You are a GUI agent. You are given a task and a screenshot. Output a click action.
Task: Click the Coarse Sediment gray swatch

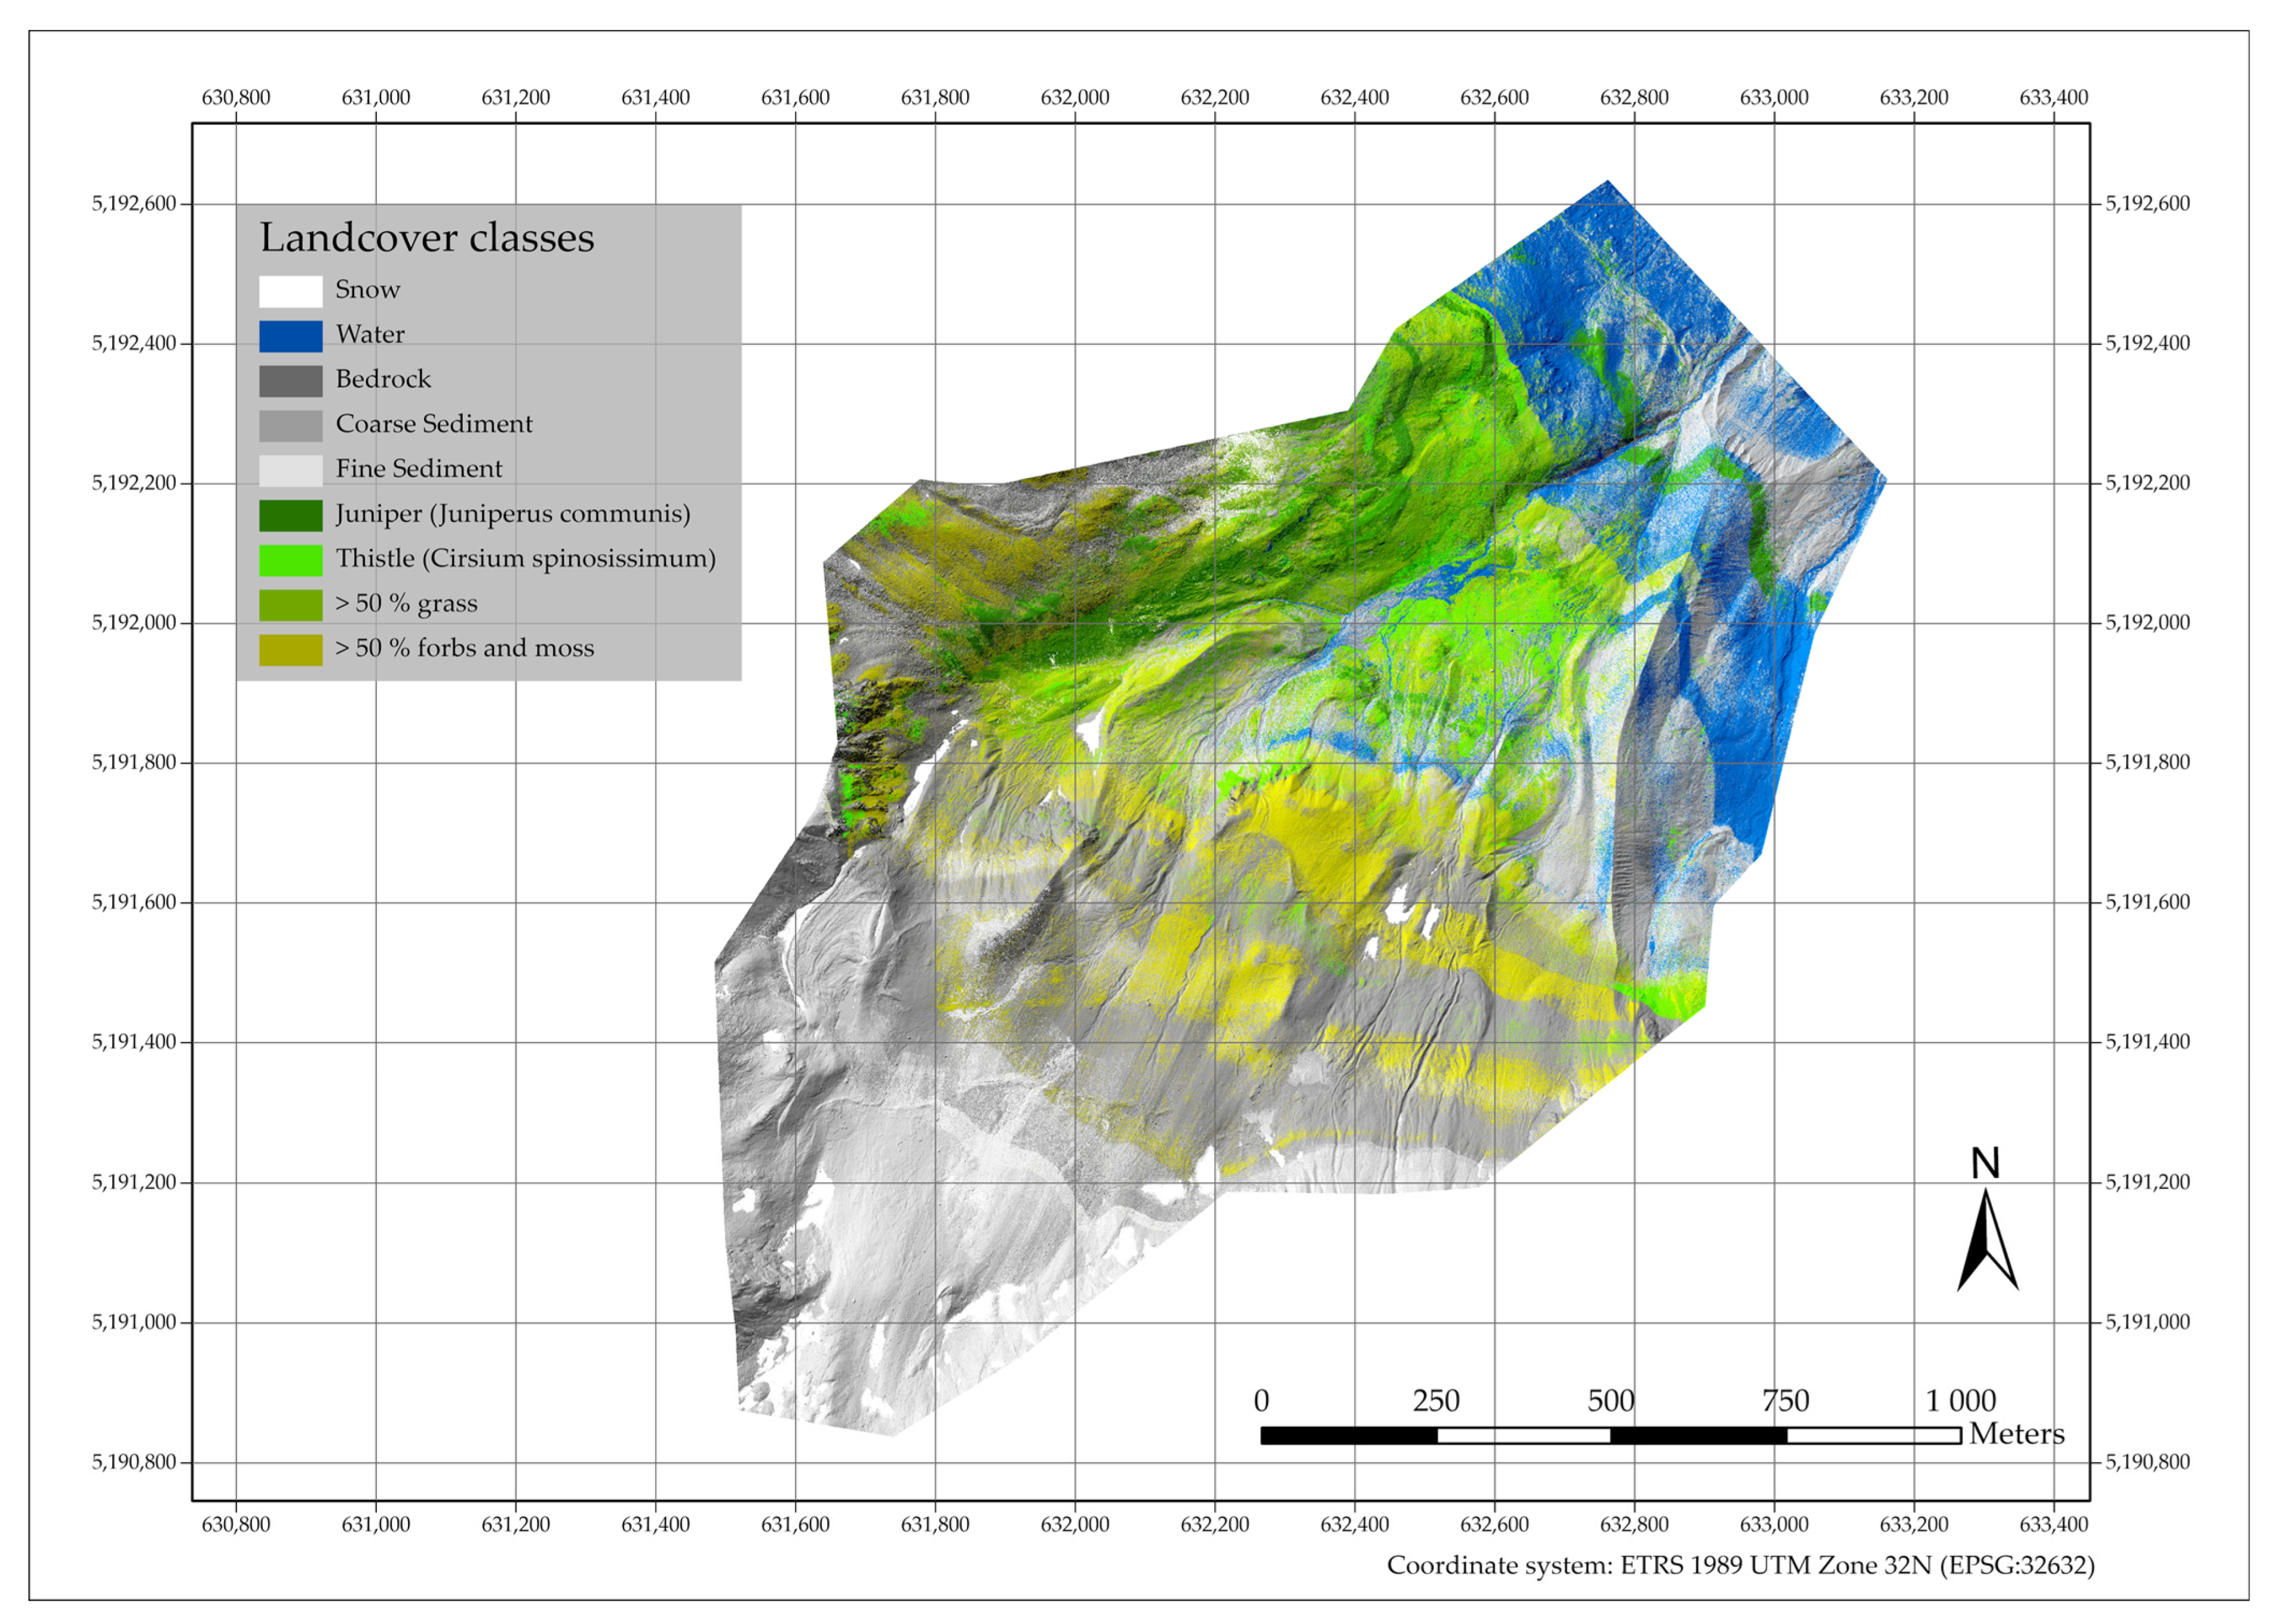[290, 425]
